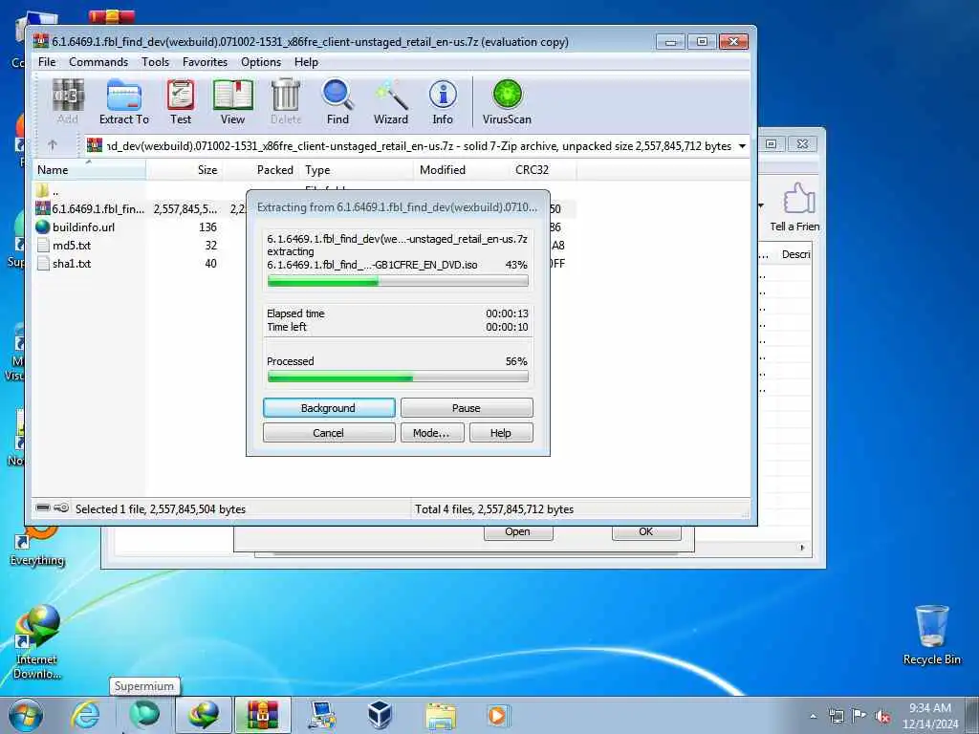Image resolution: width=979 pixels, height=734 pixels.
Task: Click the key lock icon in status bar
Action: pyautogui.click(x=61, y=508)
